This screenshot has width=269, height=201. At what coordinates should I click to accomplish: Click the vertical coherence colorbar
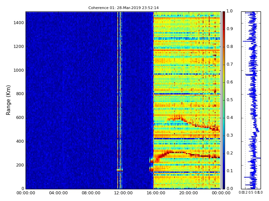click(224, 100)
